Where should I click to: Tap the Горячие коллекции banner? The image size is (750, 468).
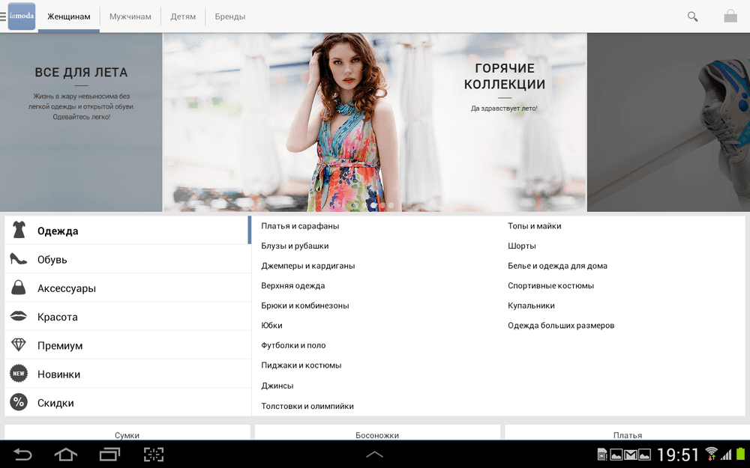[x=374, y=122]
